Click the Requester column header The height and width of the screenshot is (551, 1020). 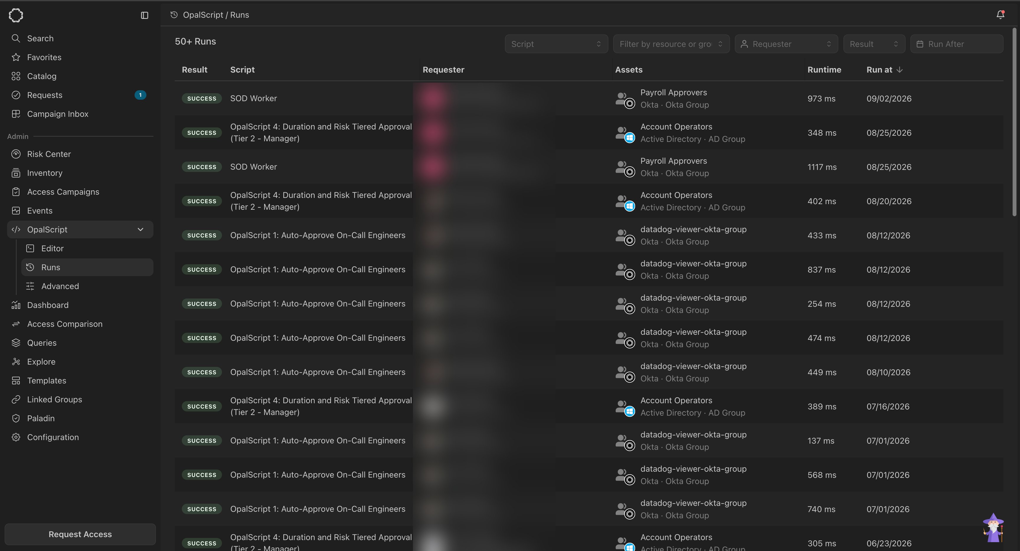click(443, 70)
